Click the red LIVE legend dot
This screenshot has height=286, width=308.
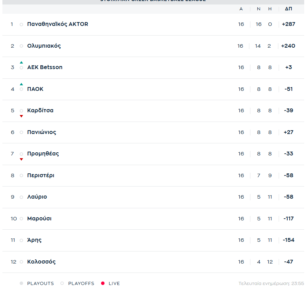click(x=103, y=283)
